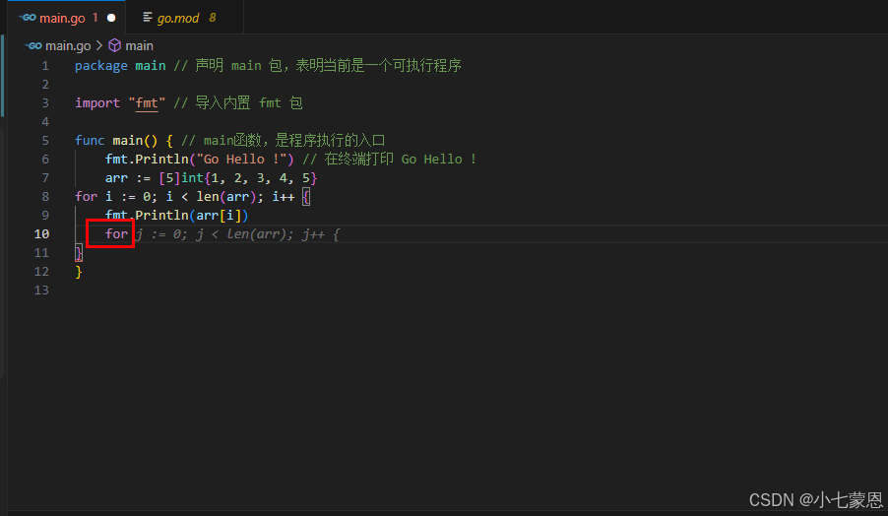
Task: Open the go.mod editor tab
Action: point(185,18)
